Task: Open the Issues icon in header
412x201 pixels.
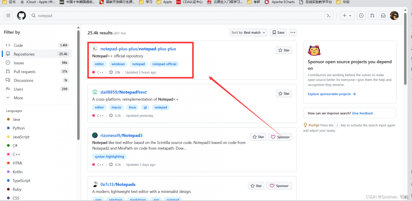Action: [x=361, y=15]
